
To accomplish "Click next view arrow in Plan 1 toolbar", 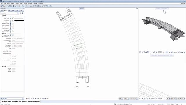I will tap(38, 99).
